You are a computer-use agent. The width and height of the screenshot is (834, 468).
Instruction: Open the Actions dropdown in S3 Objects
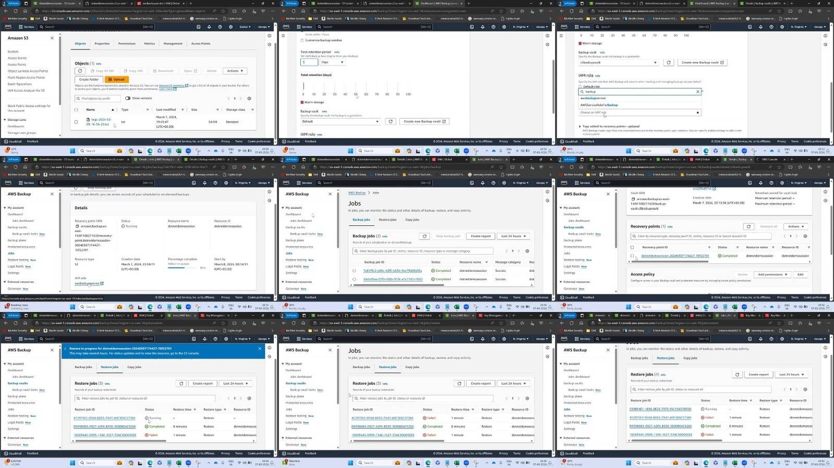tap(235, 71)
